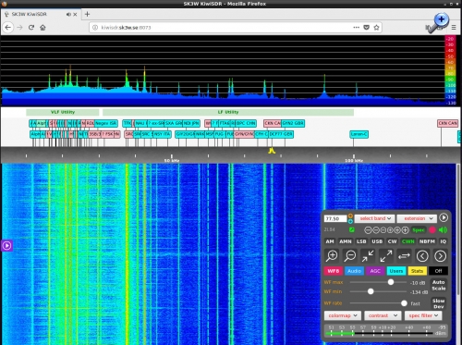Image resolution: width=462 pixels, height=345 pixels.
Task: Toggle the red record button
Action: (432, 230)
